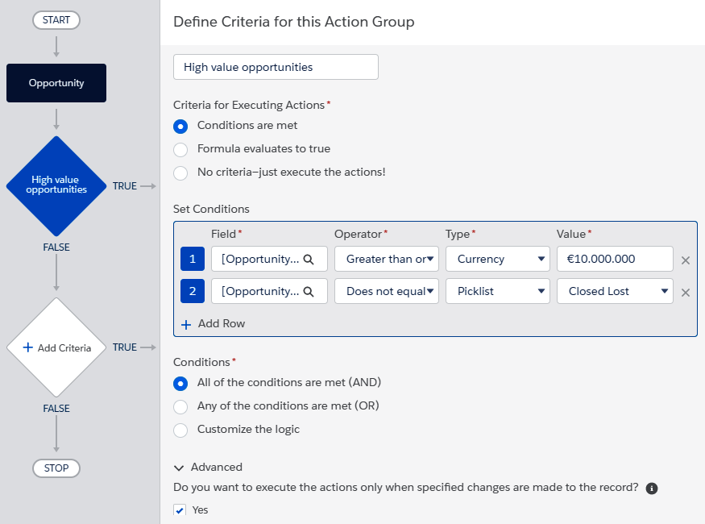Open the Greater than or operator dropdown
The image size is (705, 524).
(387, 259)
